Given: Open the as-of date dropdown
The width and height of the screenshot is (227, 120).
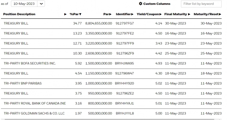Looking at the screenshot, I should tap(41, 4).
